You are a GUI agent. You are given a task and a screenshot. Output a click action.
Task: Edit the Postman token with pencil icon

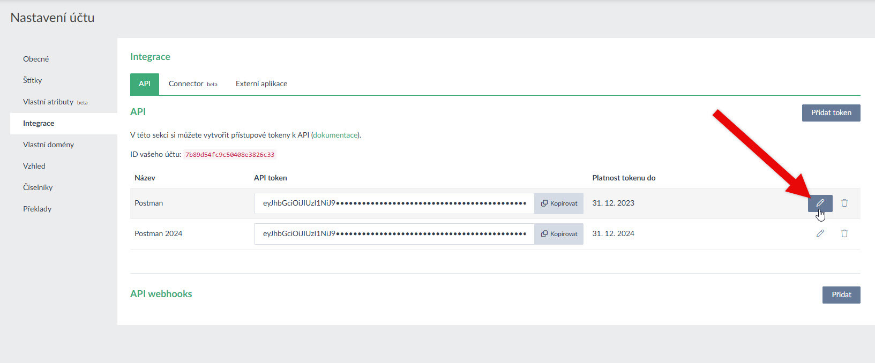click(820, 203)
